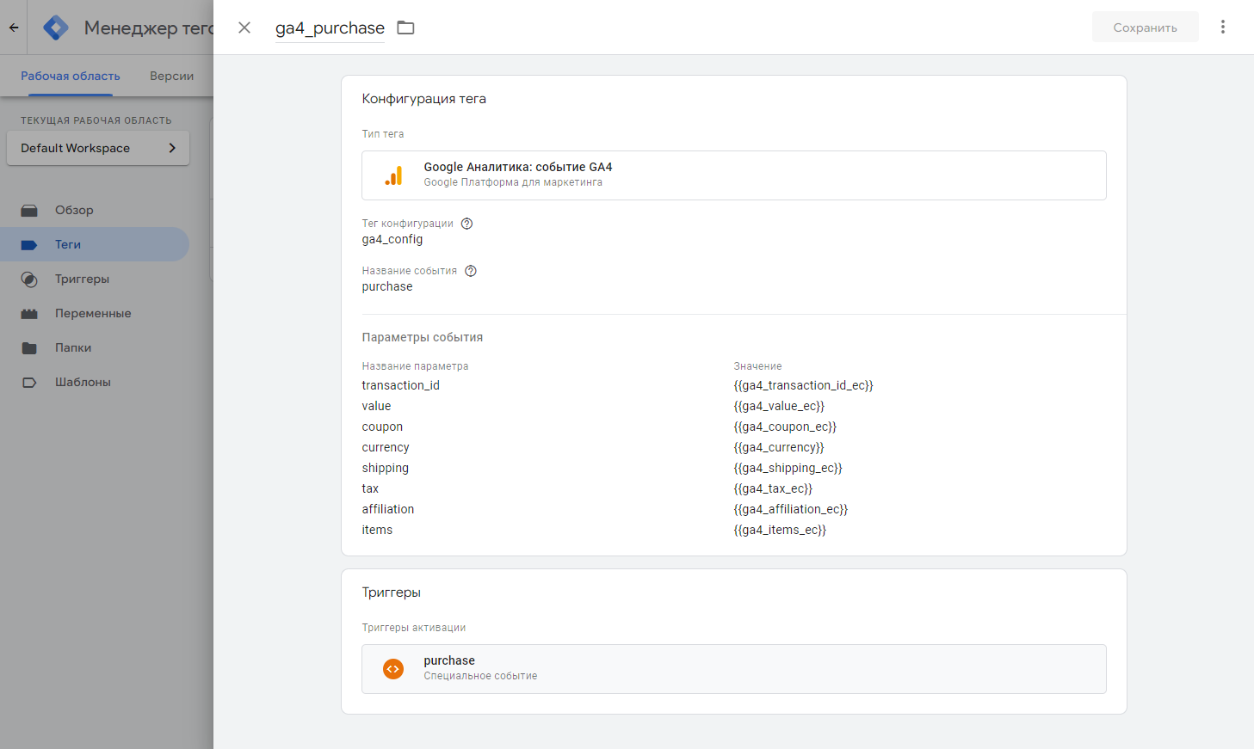The height and width of the screenshot is (749, 1254).
Task: Click the {{ga4_coupon_ec}} value
Action: 786,427
